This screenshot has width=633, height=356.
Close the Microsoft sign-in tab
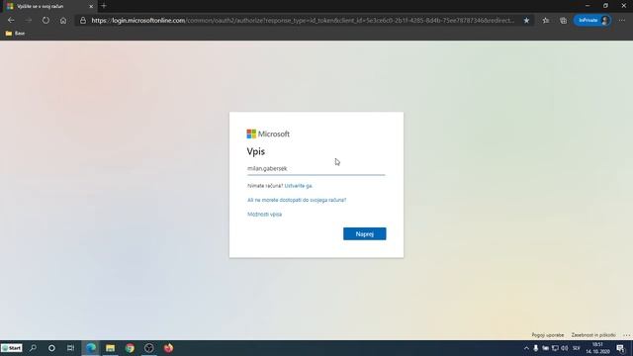(91, 6)
